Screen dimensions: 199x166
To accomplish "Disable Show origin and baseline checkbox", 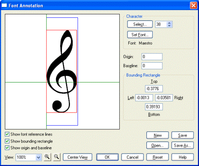I will (7, 148).
